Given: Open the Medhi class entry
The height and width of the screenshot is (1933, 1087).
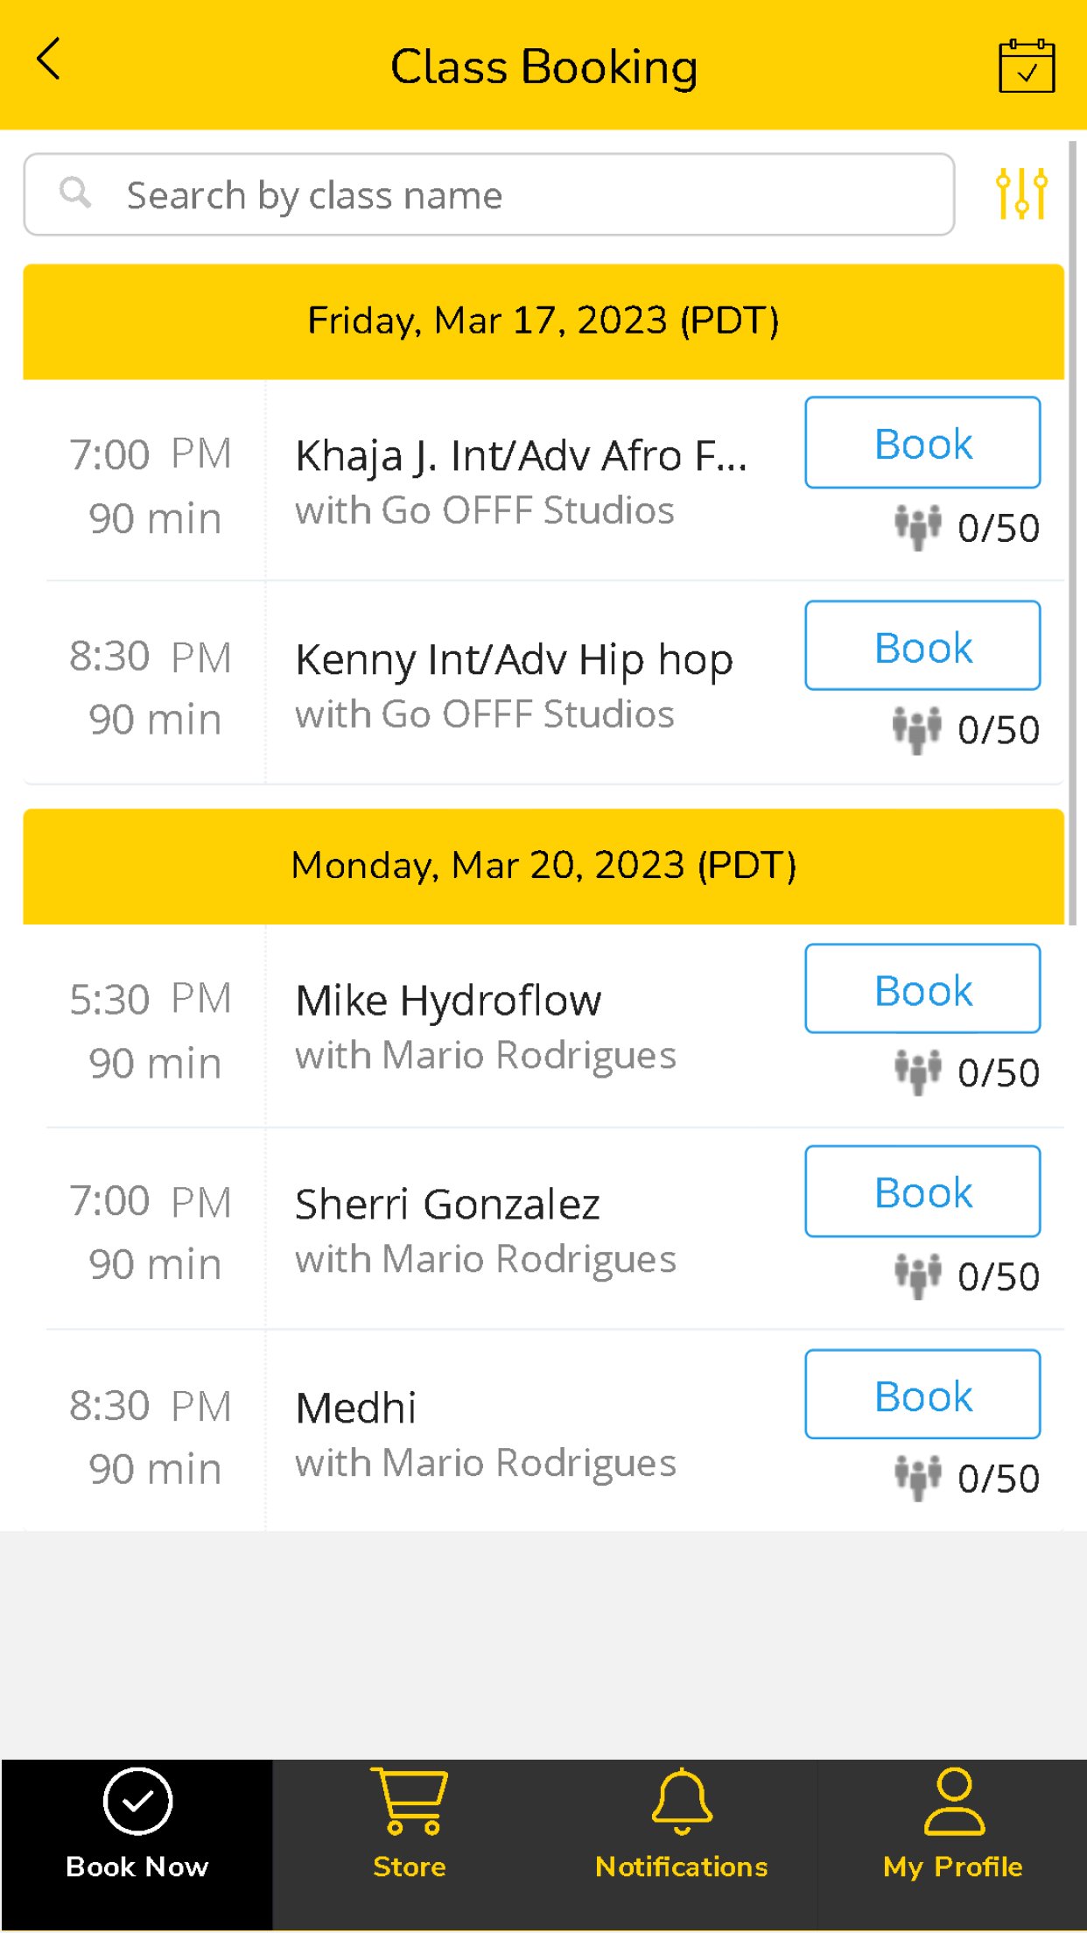Looking at the screenshot, I should pos(356,1409).
